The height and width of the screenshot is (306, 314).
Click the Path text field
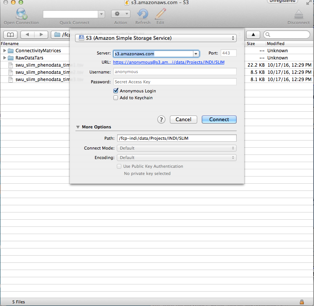[x=177, y=138]
